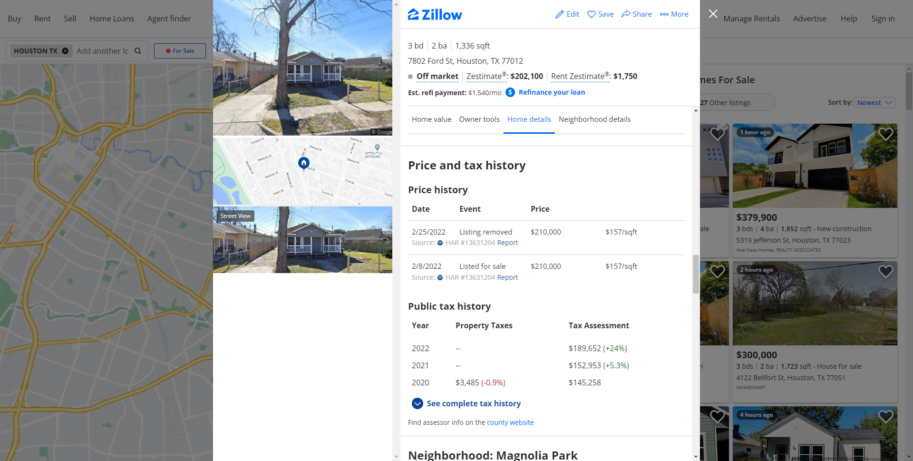Image resolution: width=913 pixels, height=461 pixels.
Task: Open the Sort by Newest dropdown
Action: (875, 103)
